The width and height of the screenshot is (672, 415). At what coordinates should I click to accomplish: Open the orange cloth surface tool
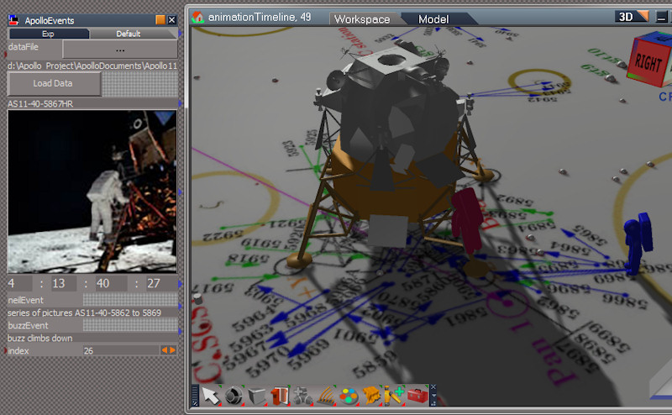tap(371, 396)
